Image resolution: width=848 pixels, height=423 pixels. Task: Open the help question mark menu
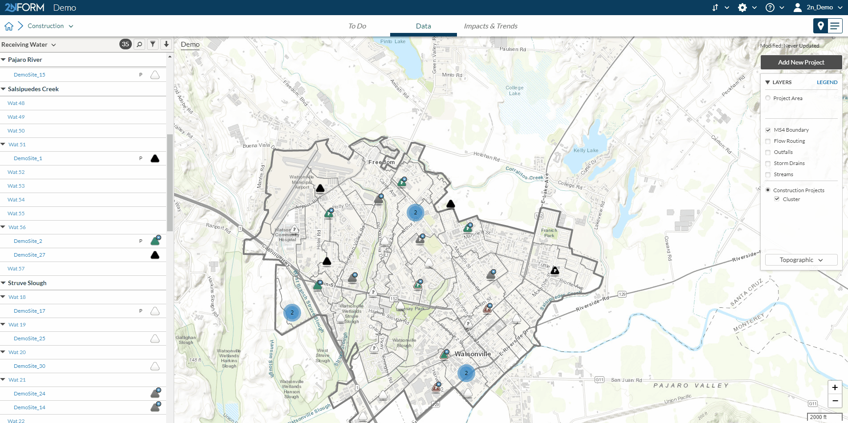770,8
